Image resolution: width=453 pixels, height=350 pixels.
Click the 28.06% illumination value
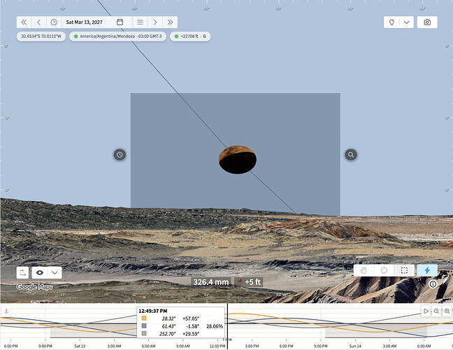point(215,326)
